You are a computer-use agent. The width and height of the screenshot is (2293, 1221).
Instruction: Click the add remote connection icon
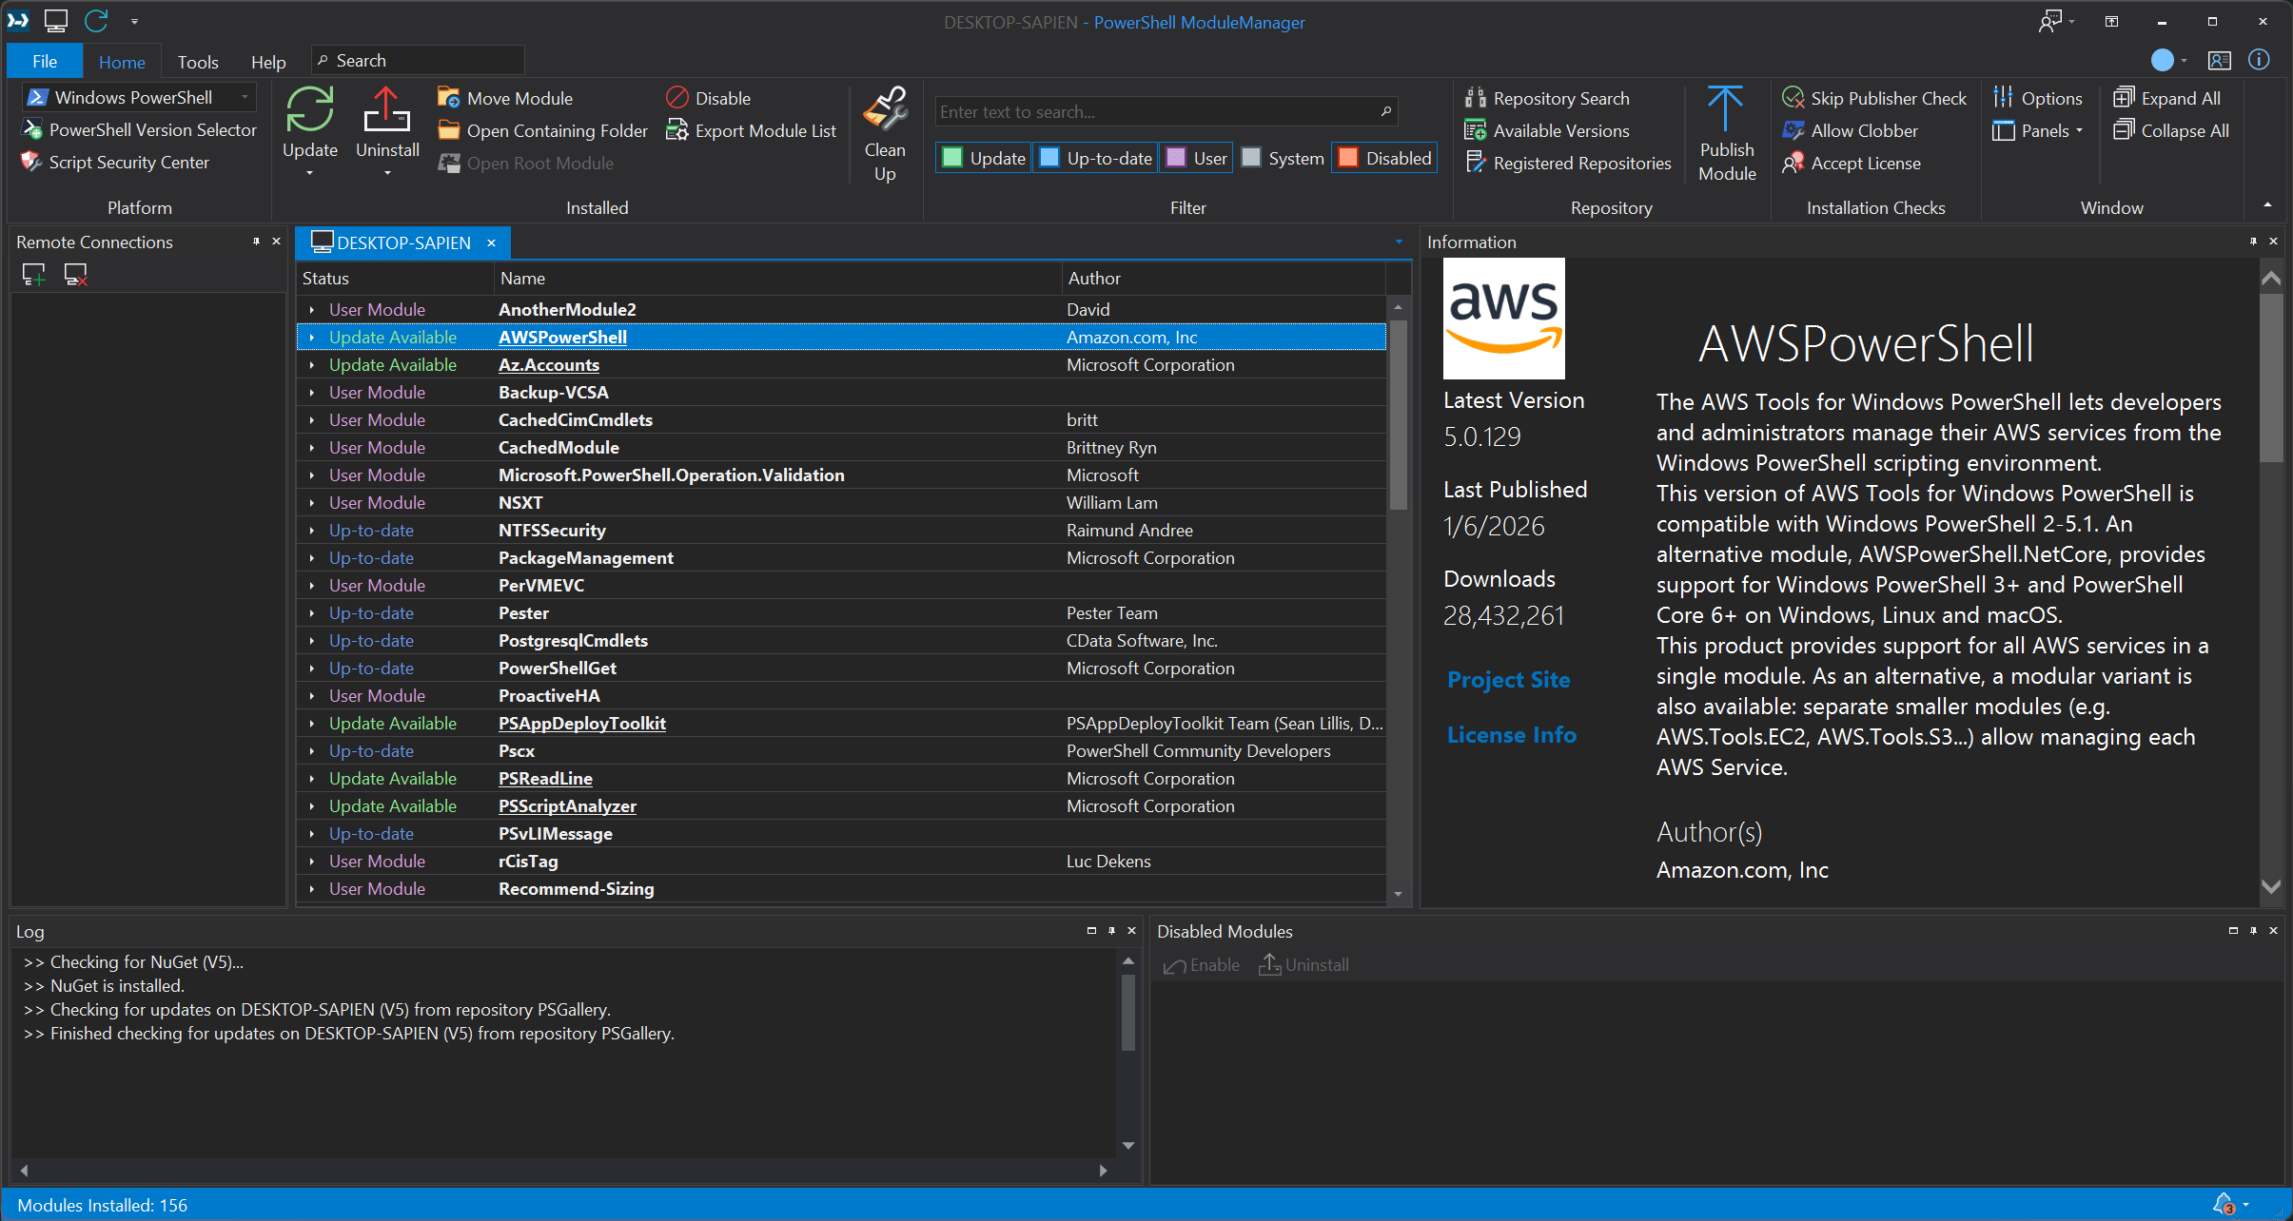point(33,275)
